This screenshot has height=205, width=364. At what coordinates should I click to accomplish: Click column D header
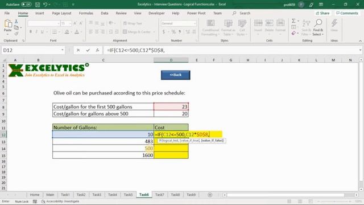coord(171,60)
